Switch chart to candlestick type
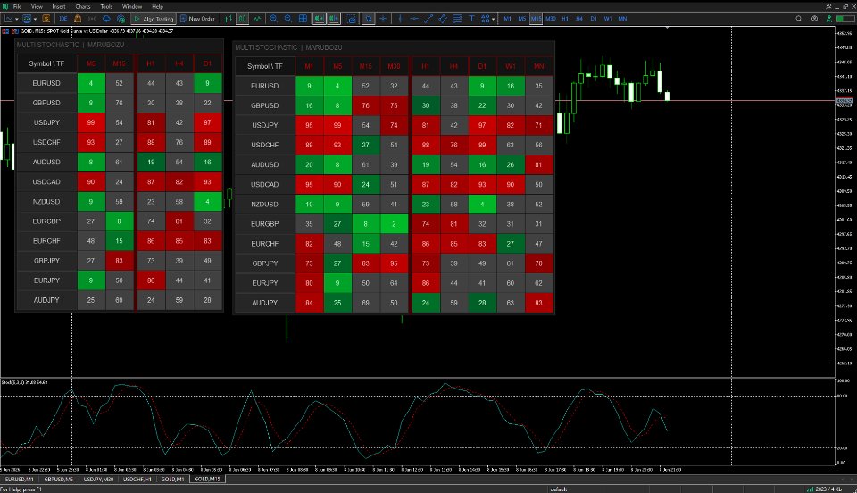This screenshot has width=857, height=493. point(242,19)
